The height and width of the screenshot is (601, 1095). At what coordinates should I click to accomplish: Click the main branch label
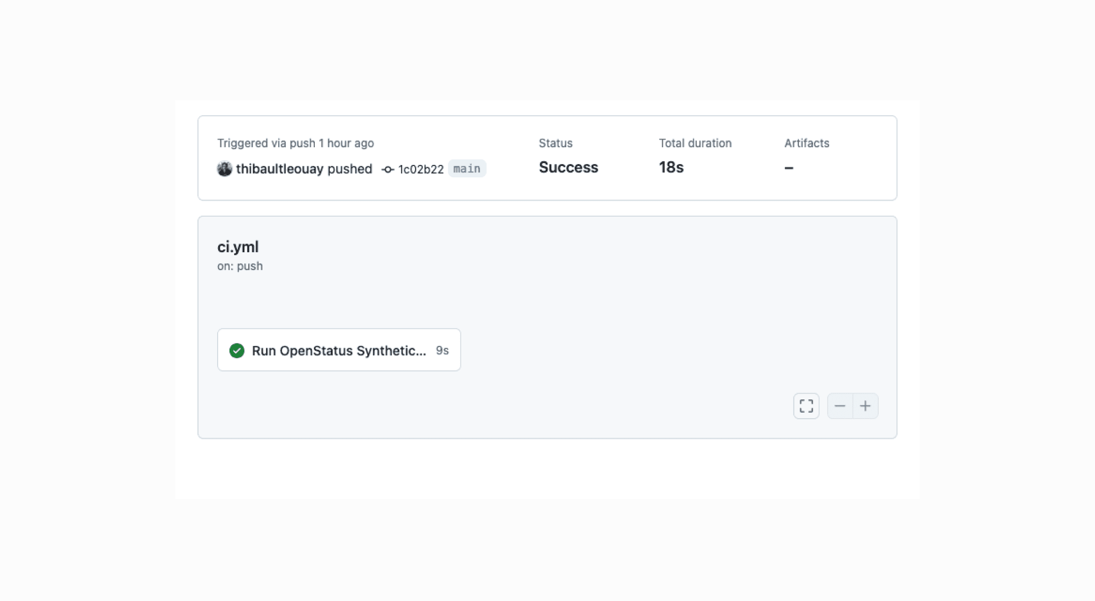pyautogui.click(x=466, y=168)
